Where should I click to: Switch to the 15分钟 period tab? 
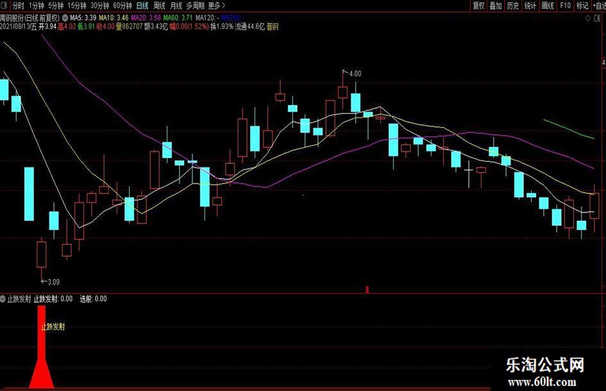pyautogui.click(x=76, y=6)
